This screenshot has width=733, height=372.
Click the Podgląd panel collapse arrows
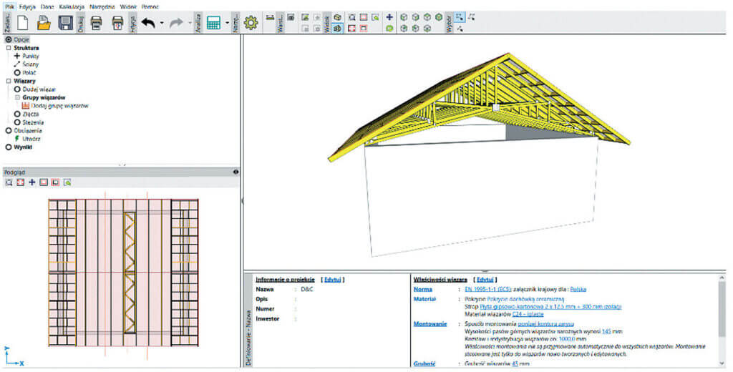point(236,172)
